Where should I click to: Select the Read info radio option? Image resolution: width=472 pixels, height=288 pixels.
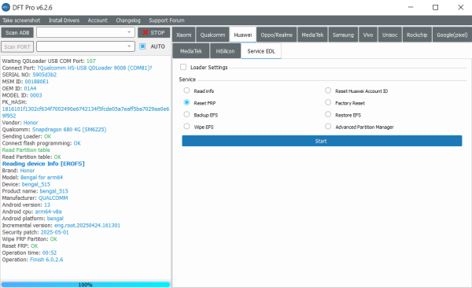tap(186, 90)
